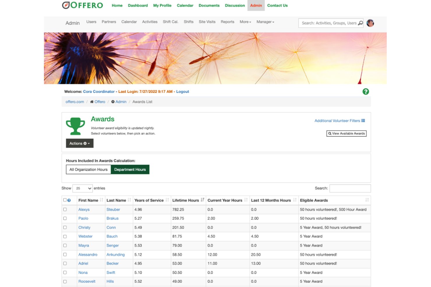The width and height of the screenshot is (431, 287).
Task: Click View Available Awards button
Action: point(347,133)
